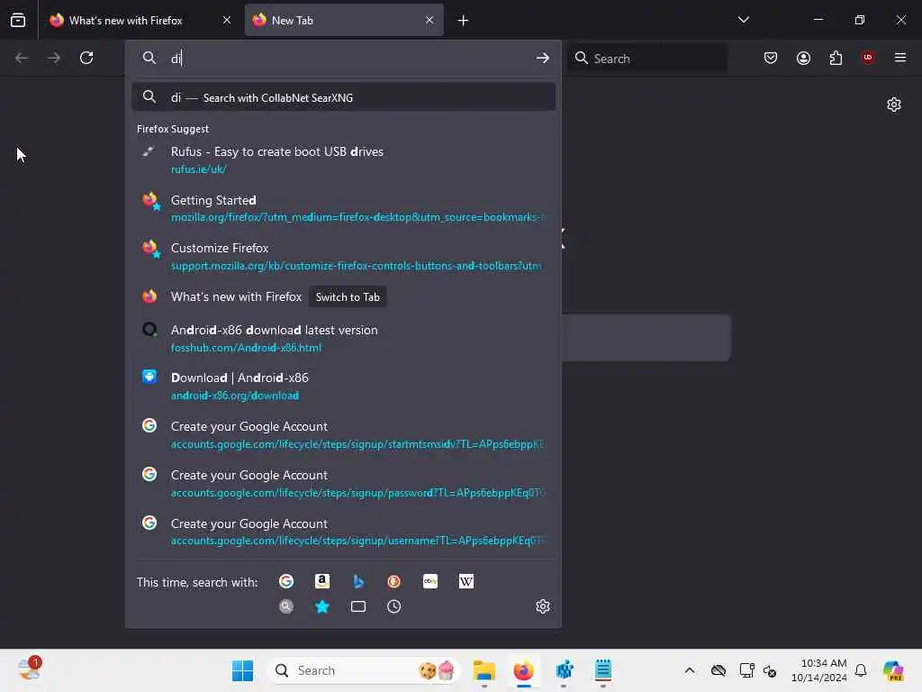Search this time with Wikipedia
The image size is (922, 692).
pos(466,581)
